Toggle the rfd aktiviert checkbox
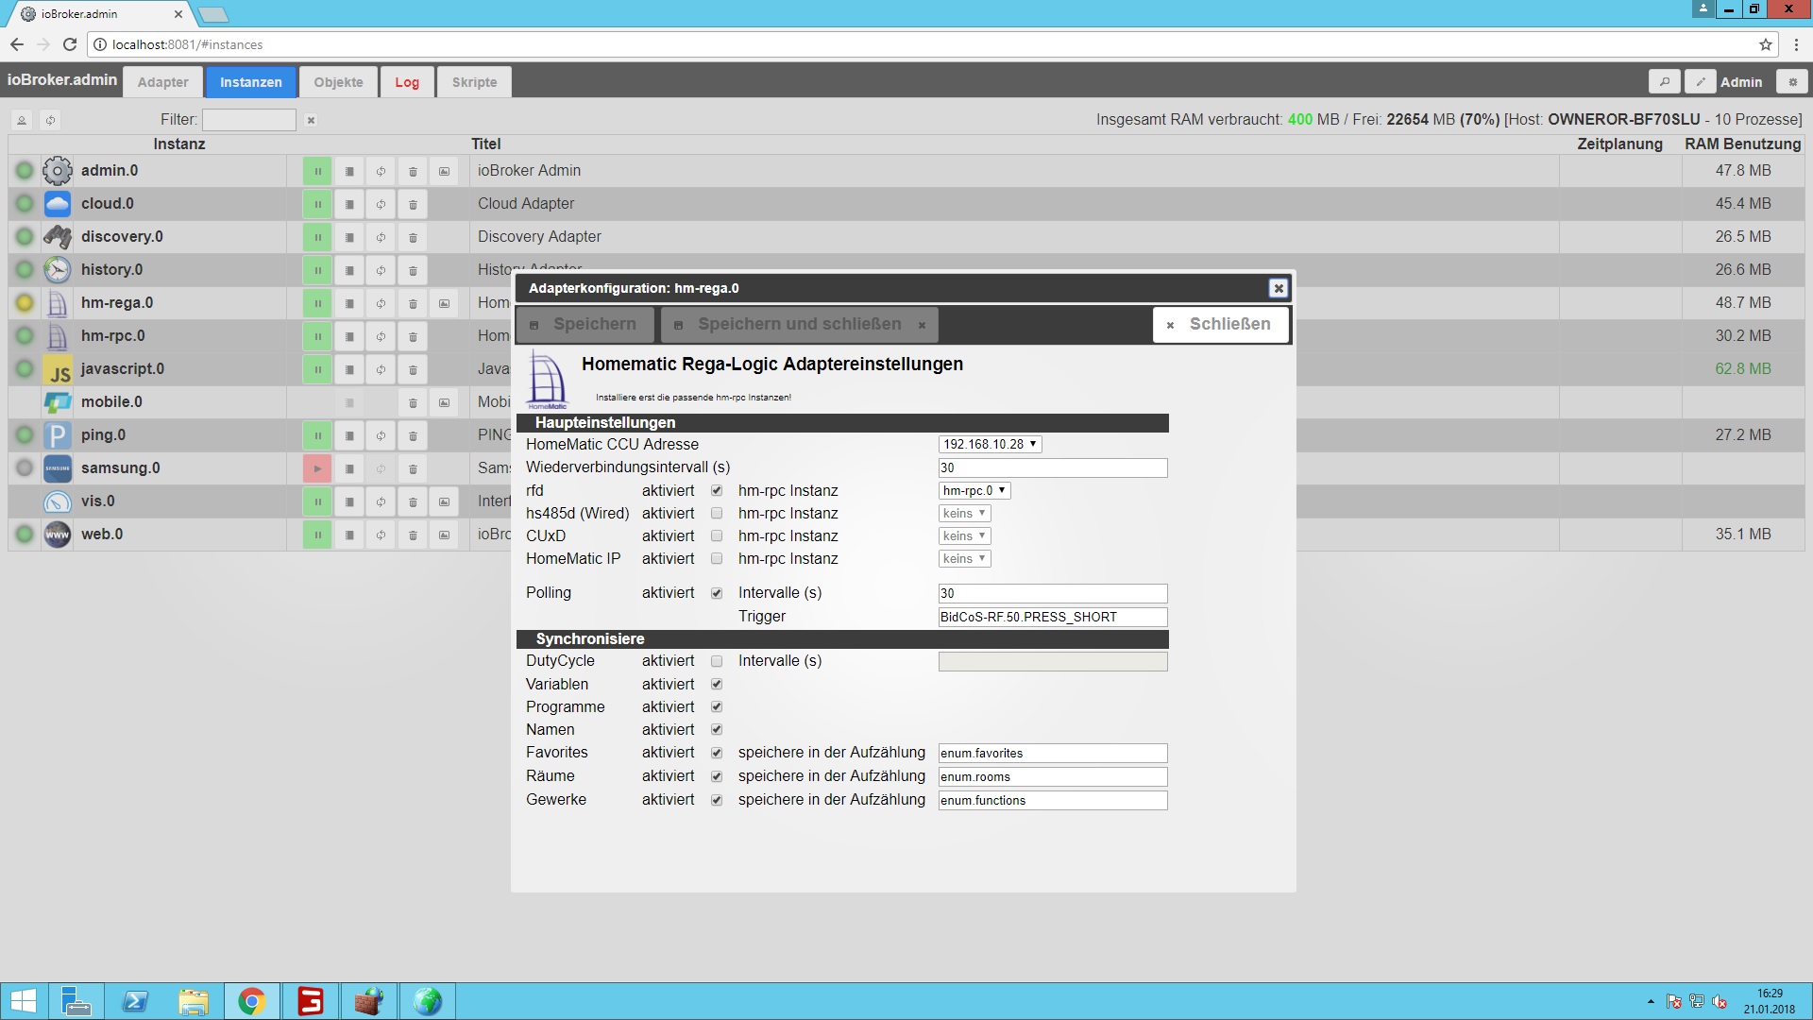Image resolution: width=1813 pixels, height=1020 pixels. pyautogui.click(x=717, y=491)
